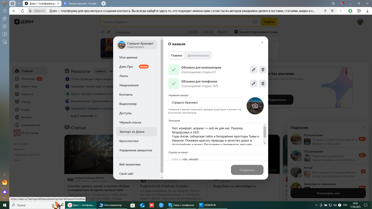Click into the channel description text area
372x209 pixels.
[x=216, y=134]
